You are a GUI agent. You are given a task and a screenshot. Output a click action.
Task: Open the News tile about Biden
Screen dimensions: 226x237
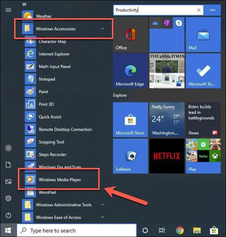point(203,120)
